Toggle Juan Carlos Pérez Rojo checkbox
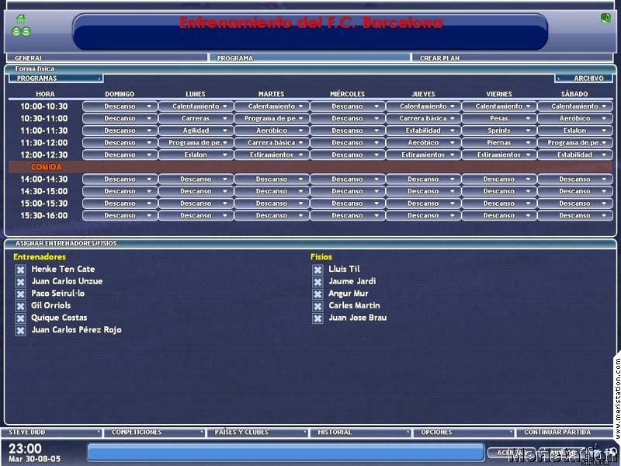Image resolution: width=621 pixels, height=466 pixels. pyautogui.click(x=21, y=331)
